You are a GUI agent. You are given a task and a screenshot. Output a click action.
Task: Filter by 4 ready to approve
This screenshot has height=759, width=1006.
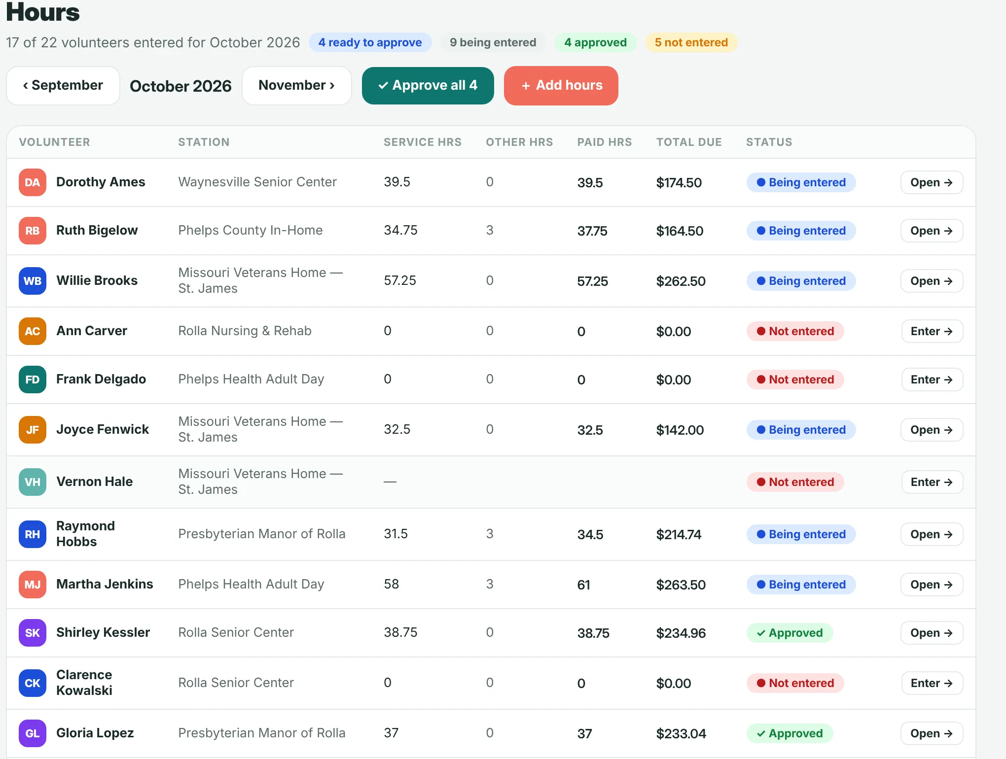tap(370, 42)
